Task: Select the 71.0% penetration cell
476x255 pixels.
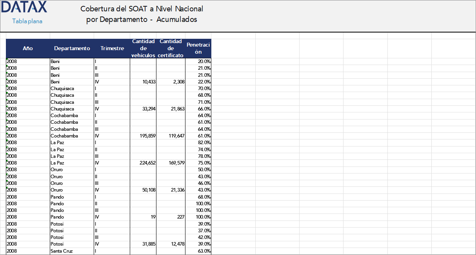Action: tap(198, 102)
